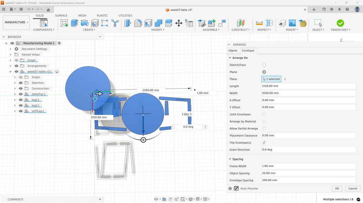Switch to the Objects tab
This screenshot has height=203, width=363.
[x=233, y=51]
